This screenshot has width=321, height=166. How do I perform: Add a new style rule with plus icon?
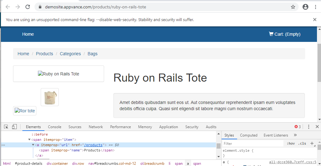tap(312, 144)
